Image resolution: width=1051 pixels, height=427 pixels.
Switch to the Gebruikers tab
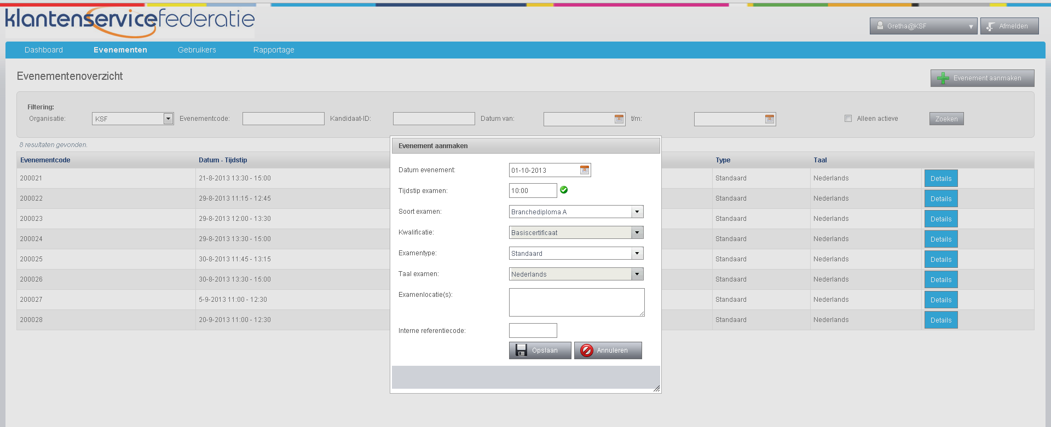pyautogui.click(x=197, y=50)
